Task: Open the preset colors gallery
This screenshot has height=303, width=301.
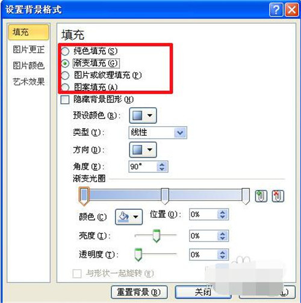Action: coord(143,115)
